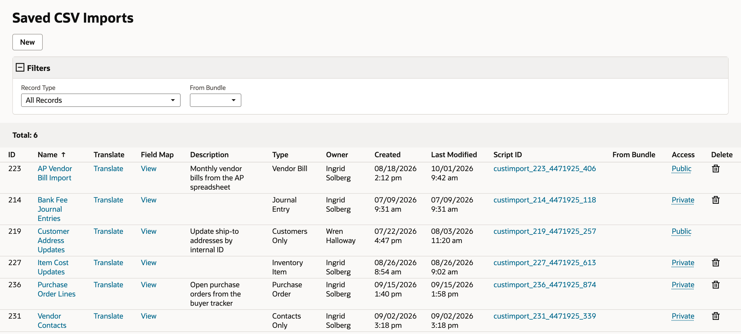The image size is (741, 334).
Task: Open Customer Address Updates import
Action: click(x=53, y=240)
